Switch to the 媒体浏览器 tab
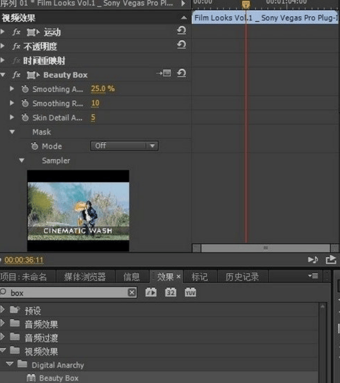Screen dimensions: 340x383 tap(85, 277)
